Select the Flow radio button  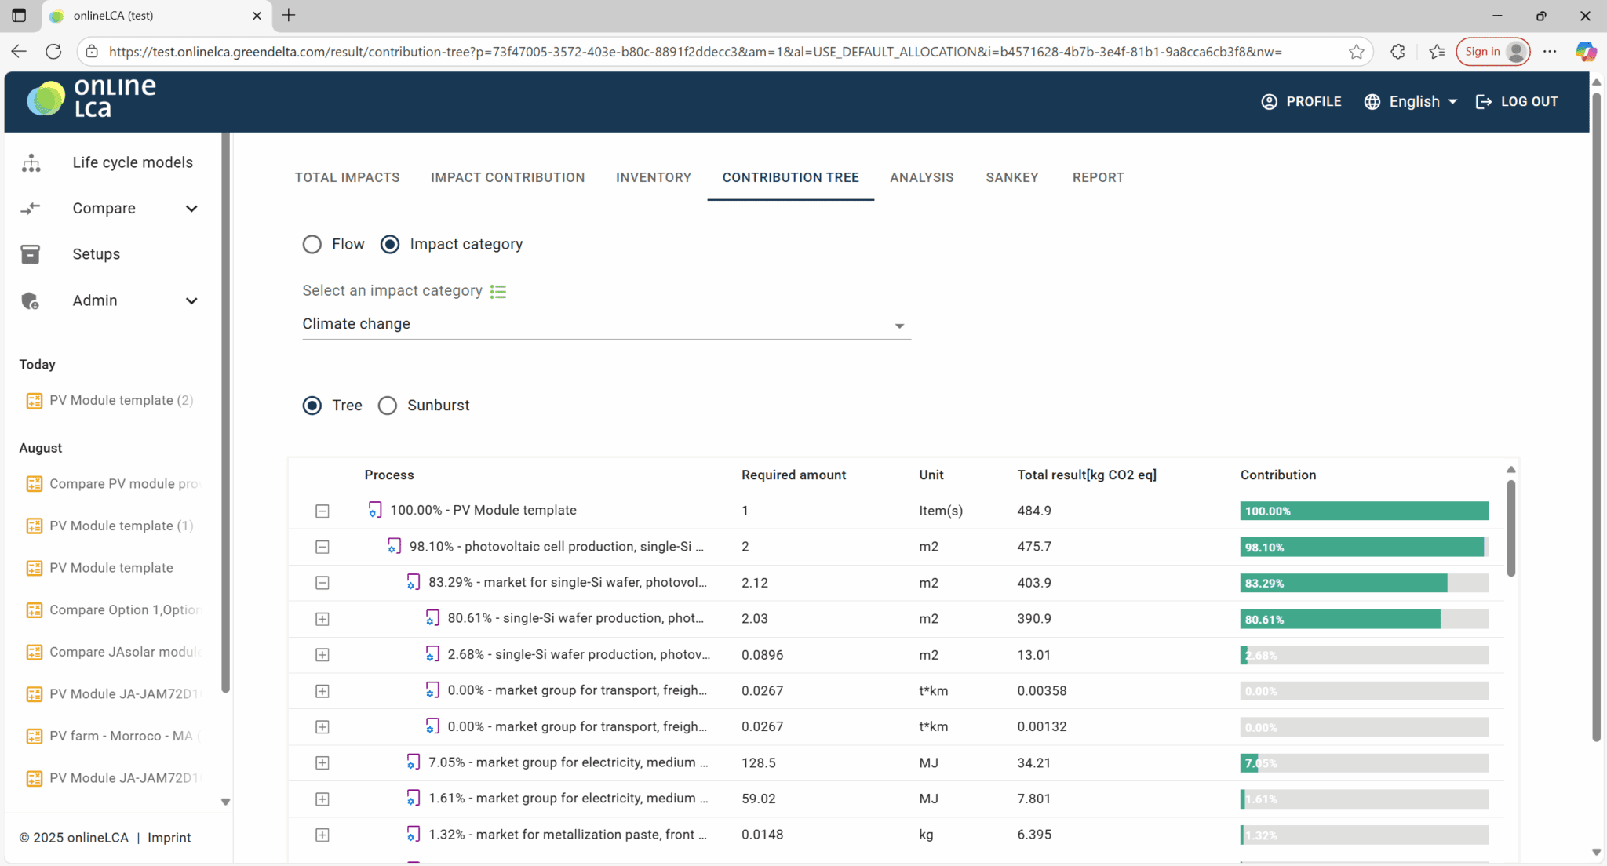click(312, 244)
